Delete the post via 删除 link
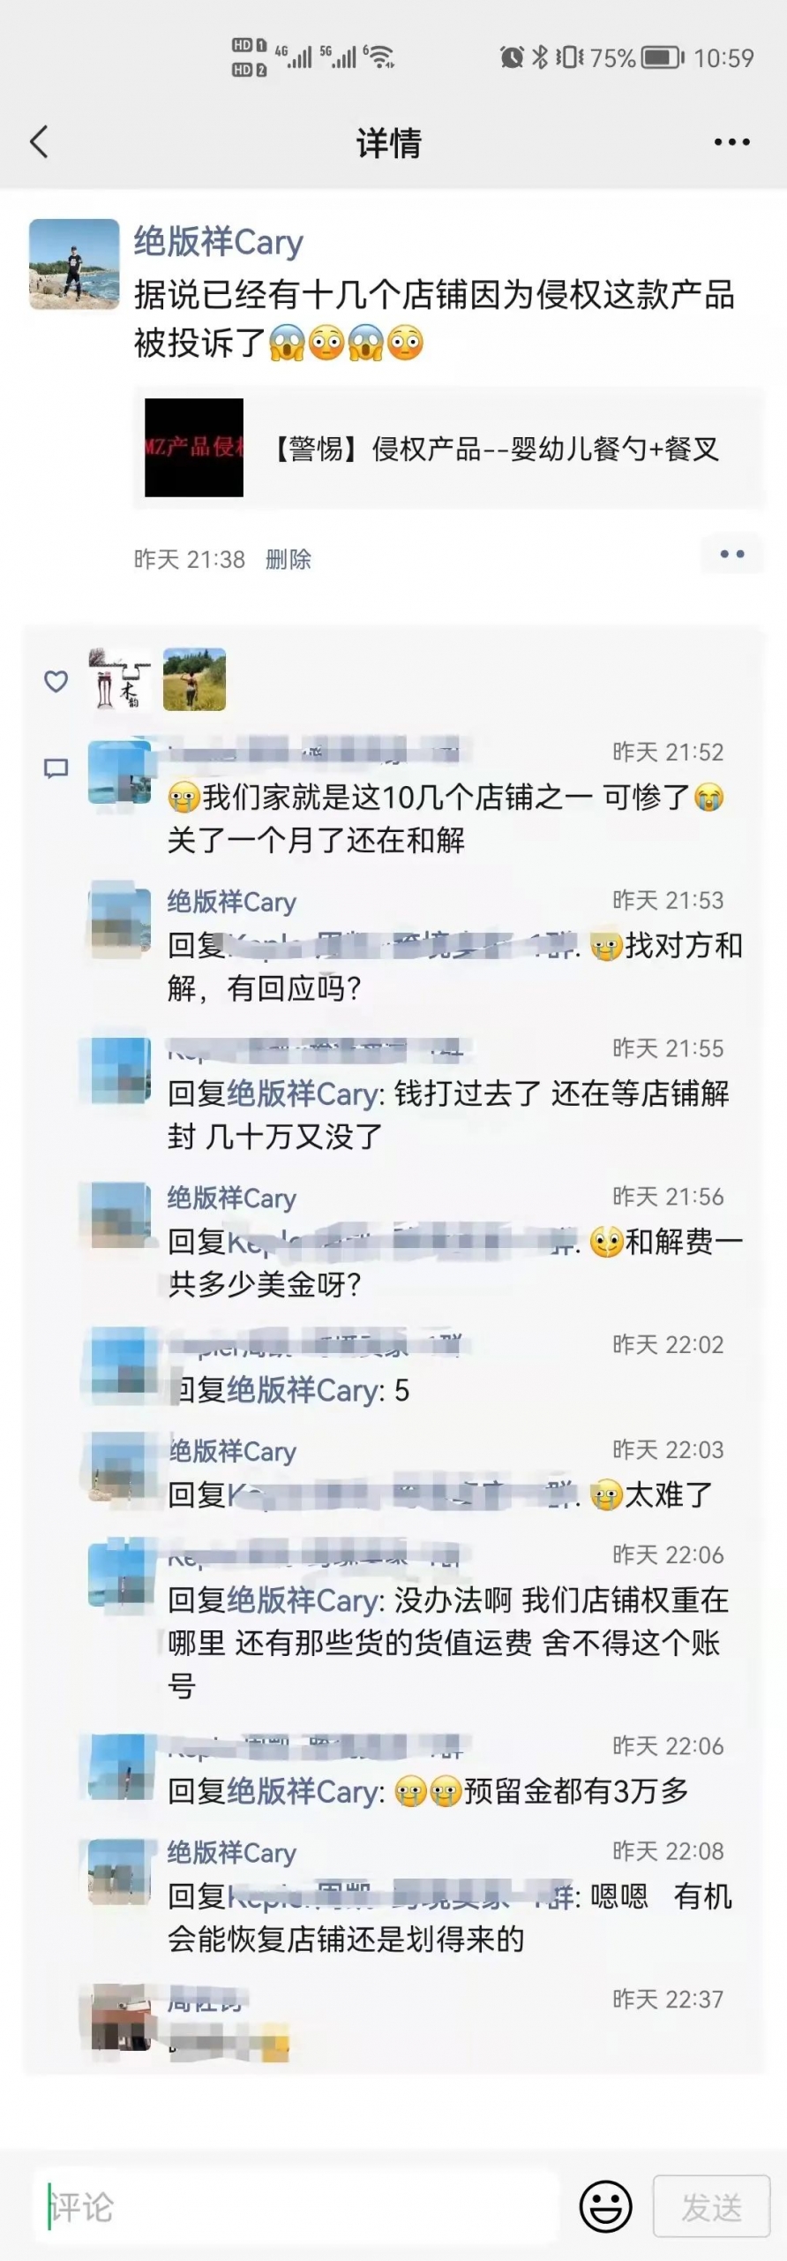787x2261 pixels. 289,559
